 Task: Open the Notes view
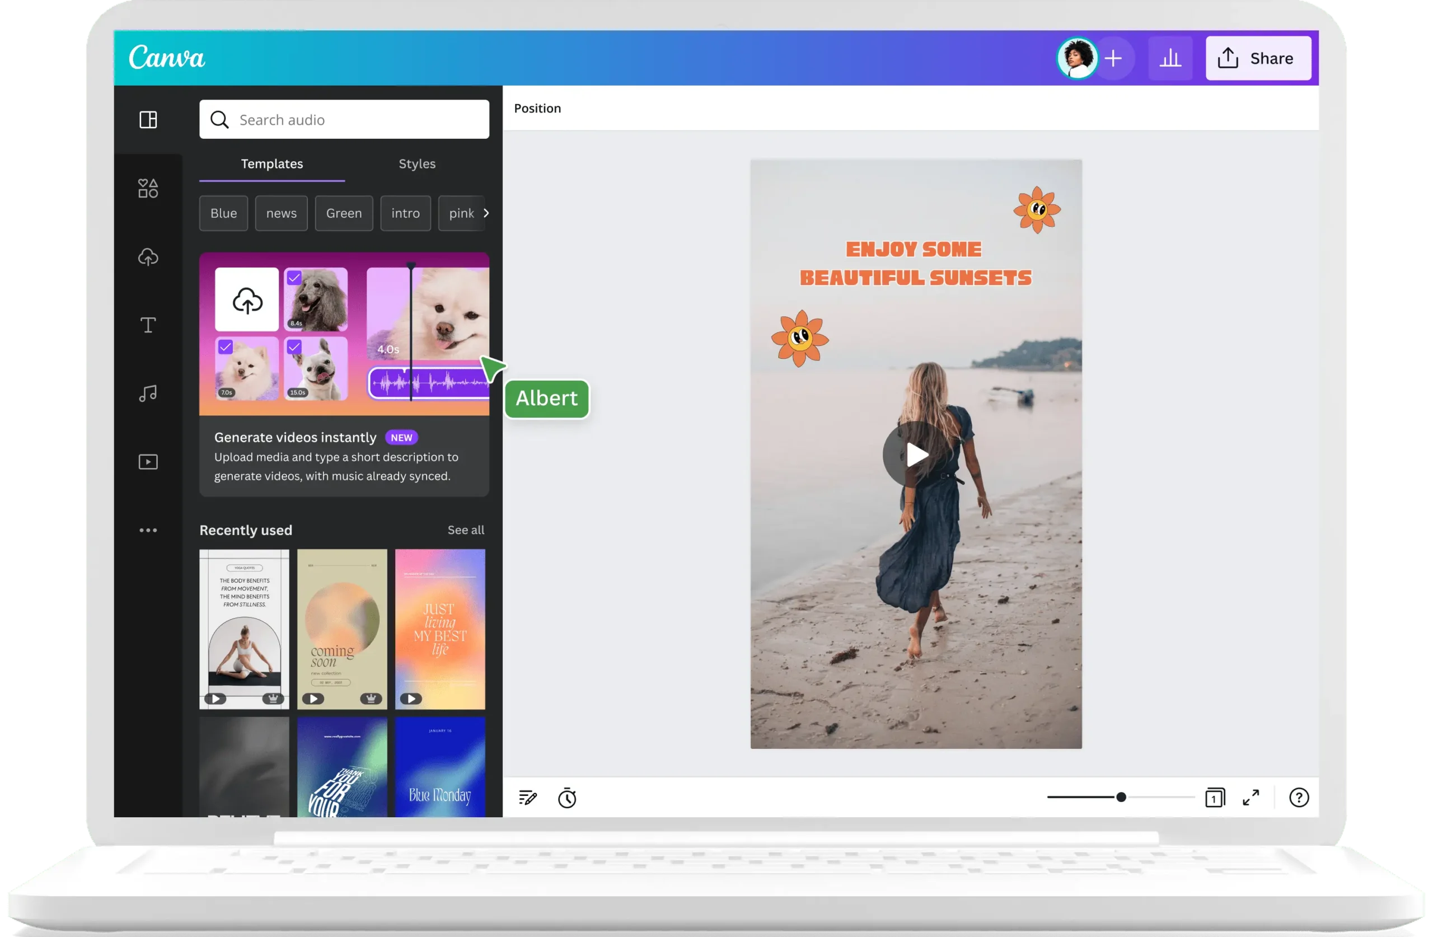coord(527,799)
